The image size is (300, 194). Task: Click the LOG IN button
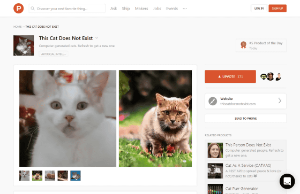point(259,9)
